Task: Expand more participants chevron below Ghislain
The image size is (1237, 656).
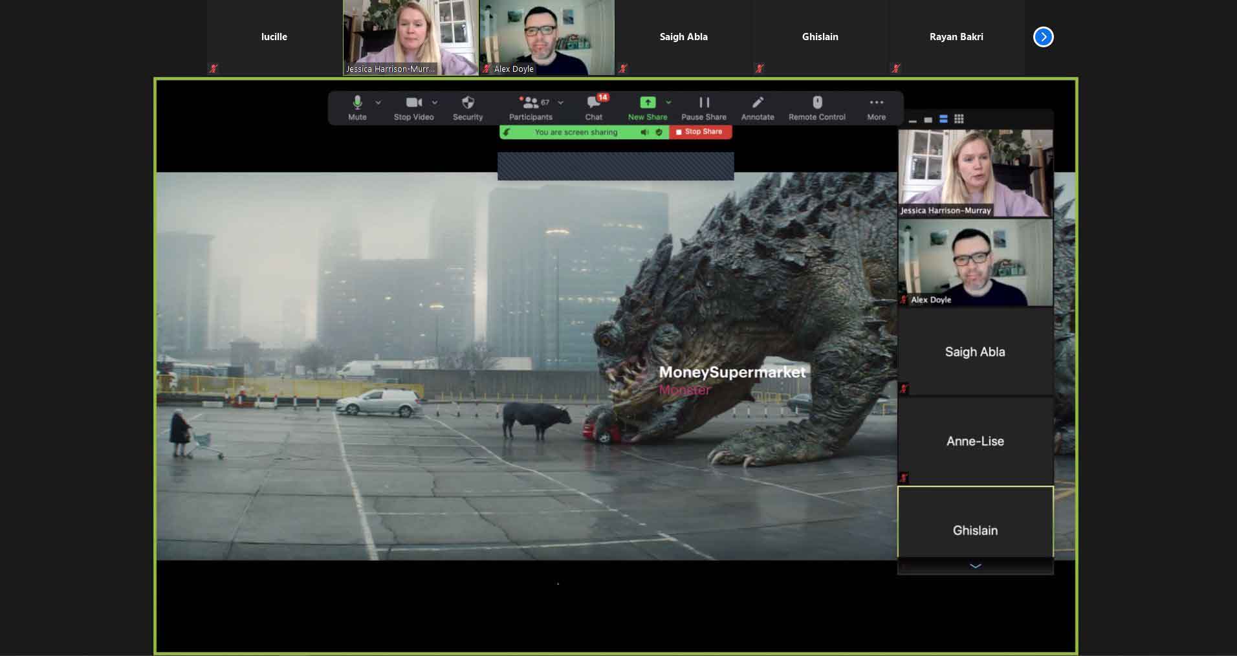Action: 975,566
